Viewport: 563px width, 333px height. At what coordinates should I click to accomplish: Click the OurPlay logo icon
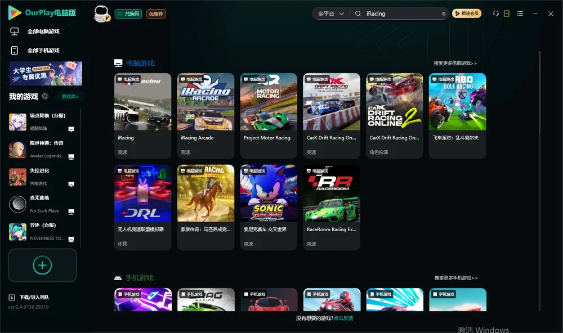click(x=15, y=13)
